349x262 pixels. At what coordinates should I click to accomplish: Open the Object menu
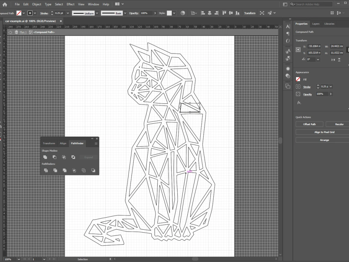point(36,4)
